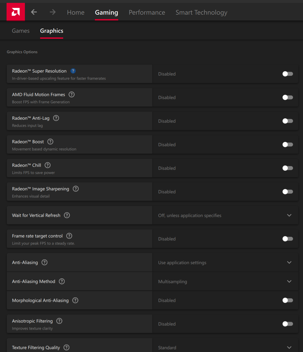Image resolution: width=303 pixels, height=352 pixels.
Task: Click 'Improves texture clarity' text
Action: click(32, 328)
